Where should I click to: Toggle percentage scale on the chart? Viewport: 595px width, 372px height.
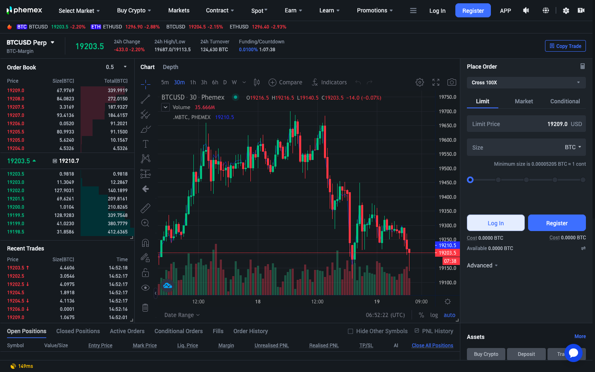coord(421,315)
